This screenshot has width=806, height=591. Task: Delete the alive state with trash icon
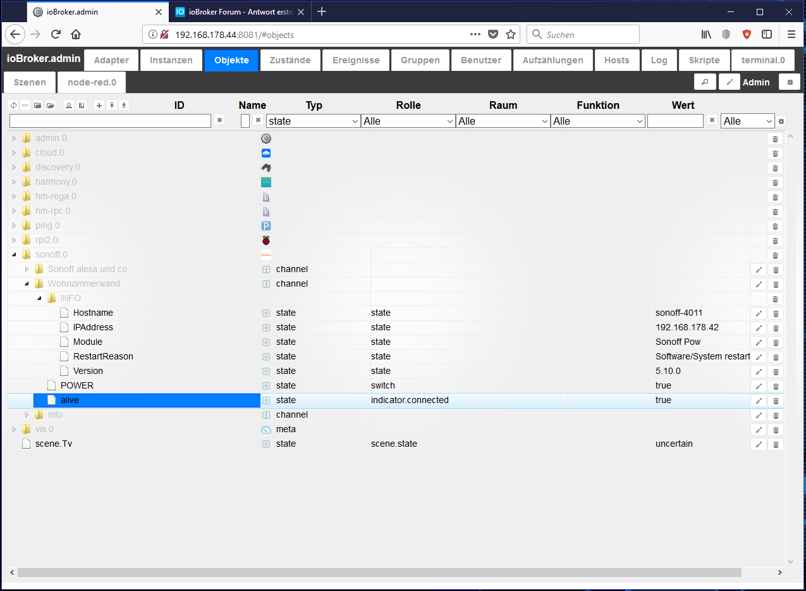pos(776,401)
